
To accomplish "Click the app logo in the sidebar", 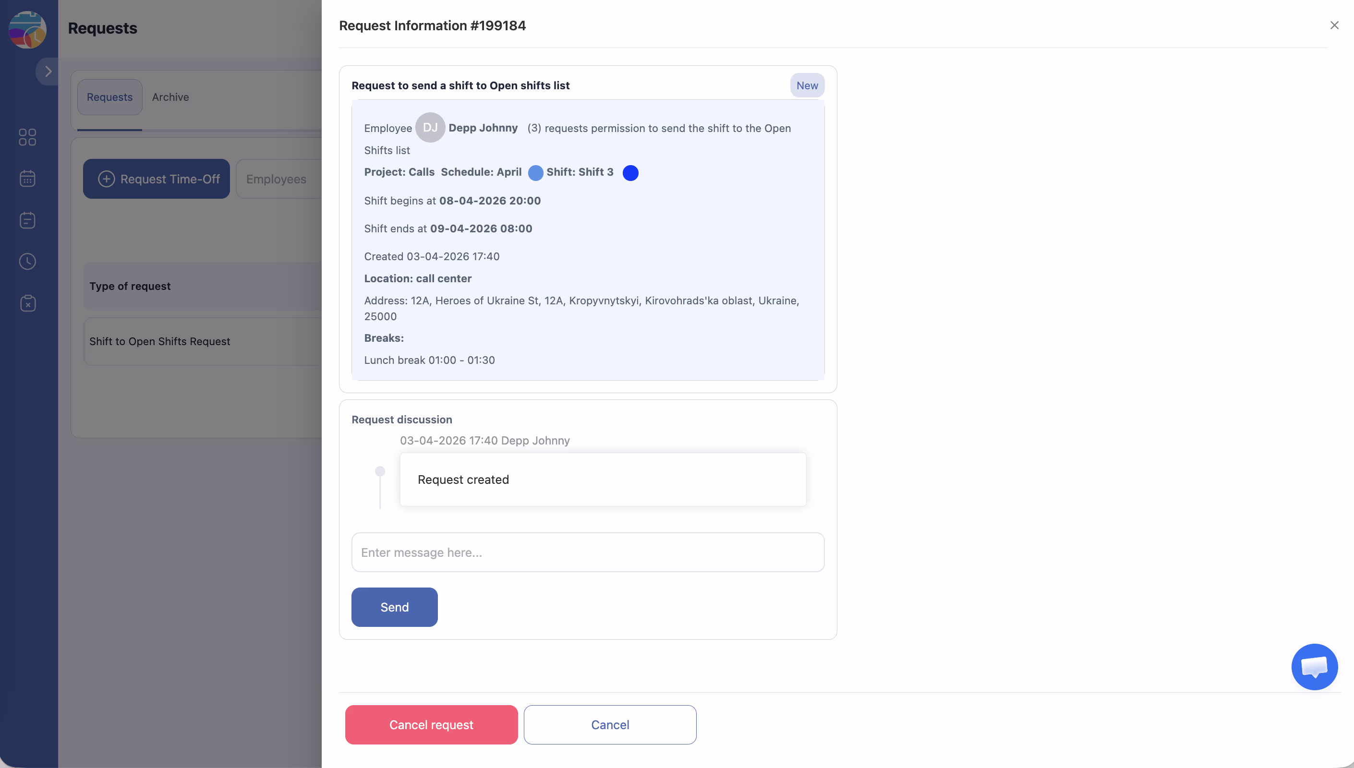I will tap(27, 30).
